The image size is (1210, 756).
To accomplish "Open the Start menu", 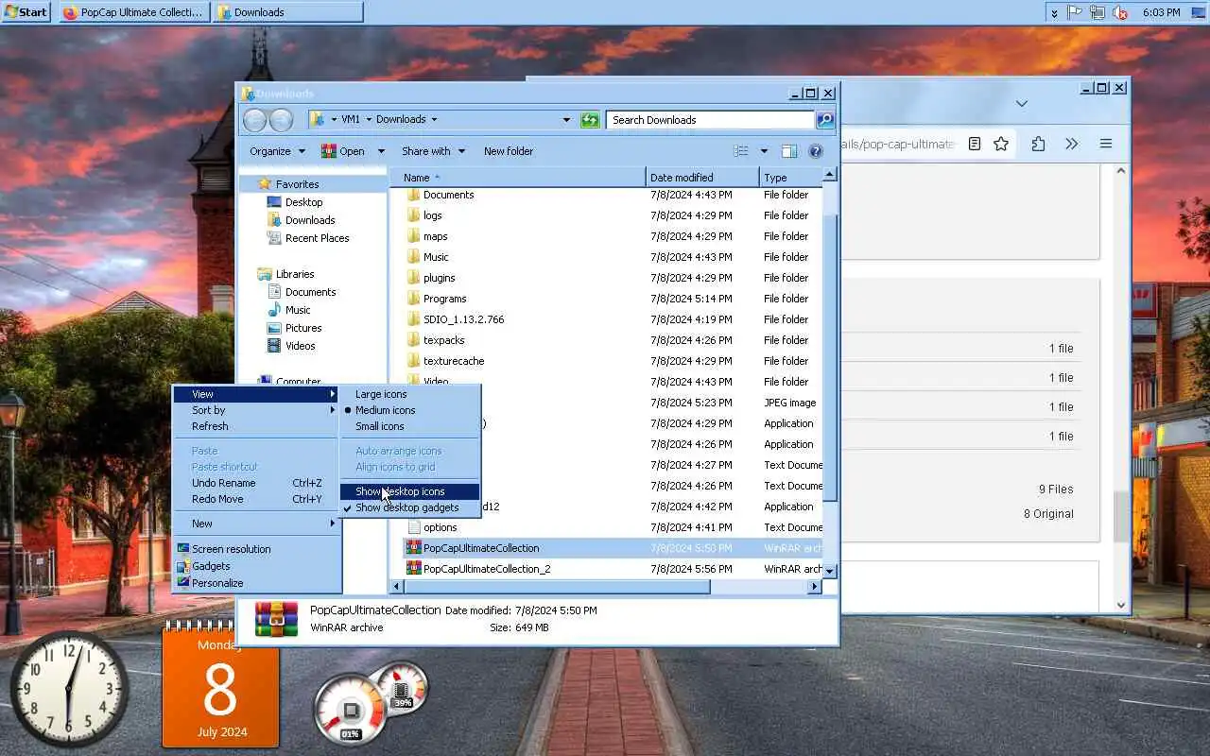I will click(x=26, y=12).
